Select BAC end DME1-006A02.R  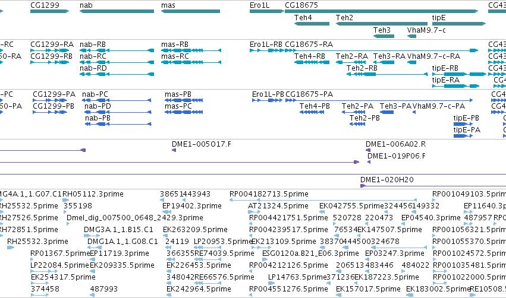[x=368, y=150]
